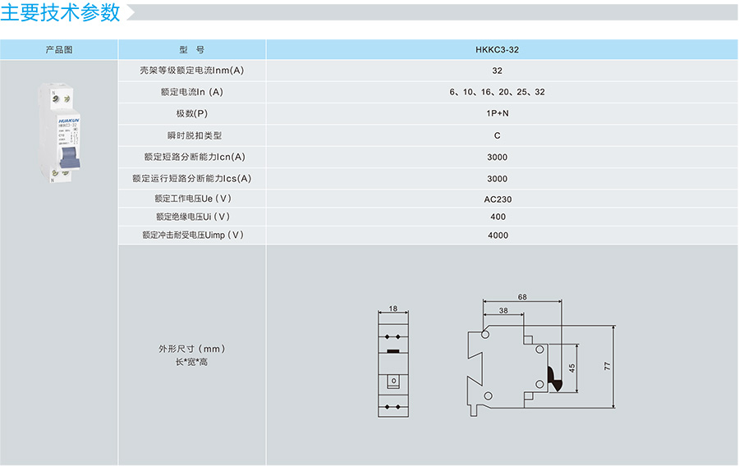Click the 额定运行短路分断能力Ics(A) label
This screenshot has width=739, height=466.
pos(192,178)
